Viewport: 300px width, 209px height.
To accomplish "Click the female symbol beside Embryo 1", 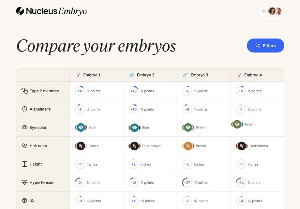I will pos(78,75).
